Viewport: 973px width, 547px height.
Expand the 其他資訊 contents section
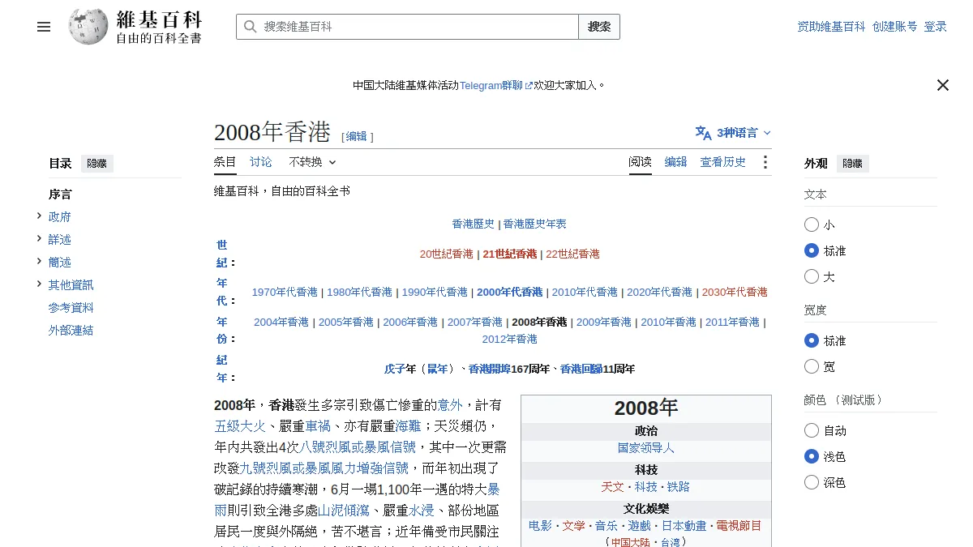(x=39, y=284)
